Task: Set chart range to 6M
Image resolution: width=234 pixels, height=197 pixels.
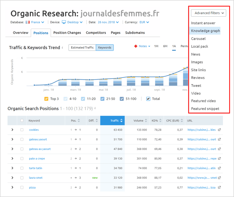Action: (x=165, y=46)
